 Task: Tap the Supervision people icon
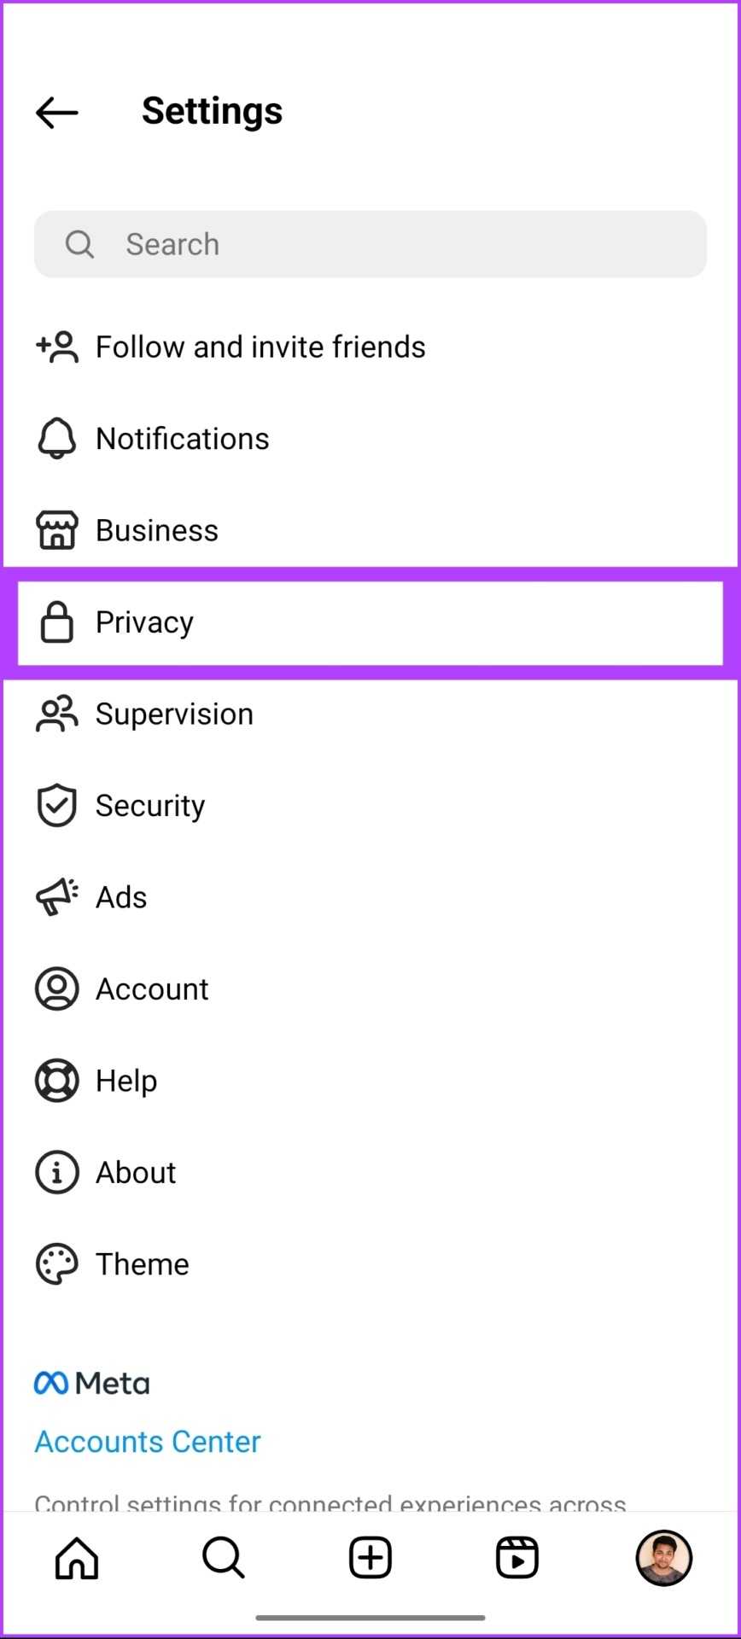click(57, 715)
